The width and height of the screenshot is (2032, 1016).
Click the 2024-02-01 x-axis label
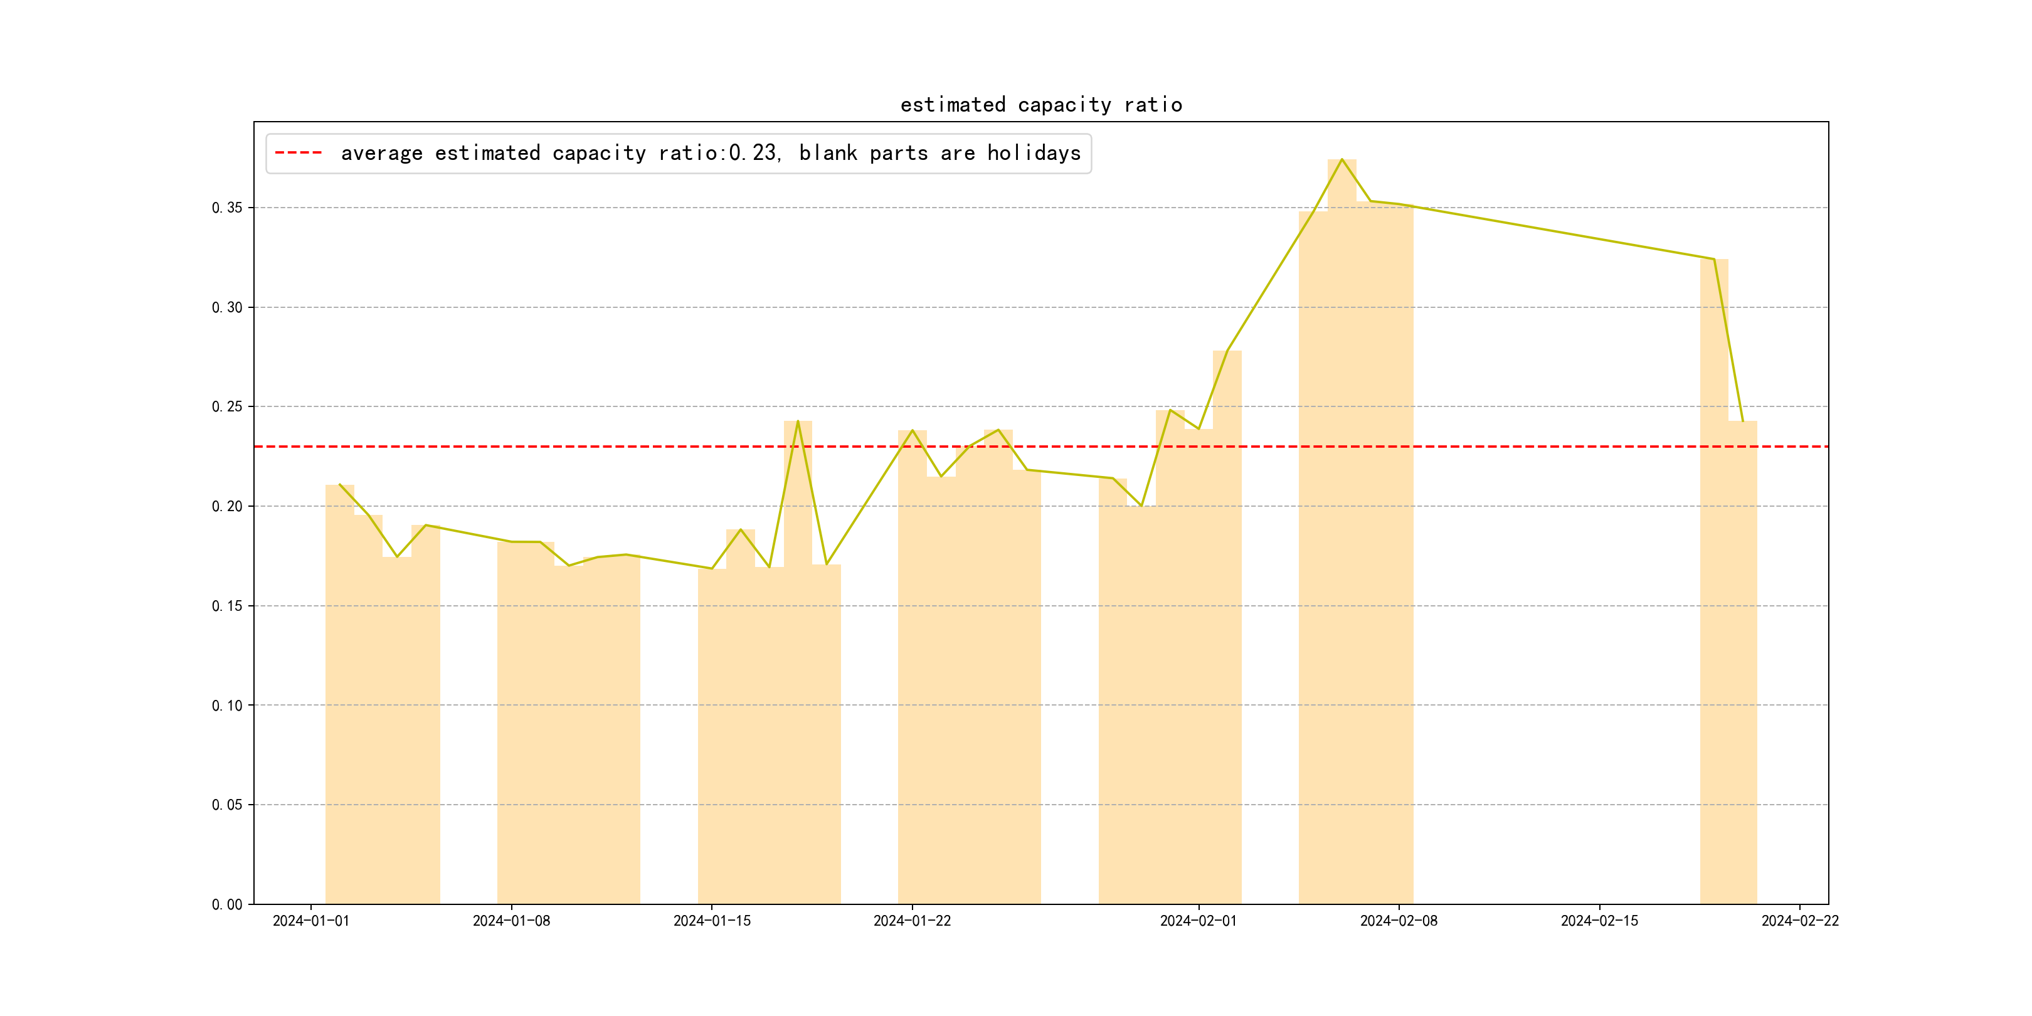point(1199,921)
